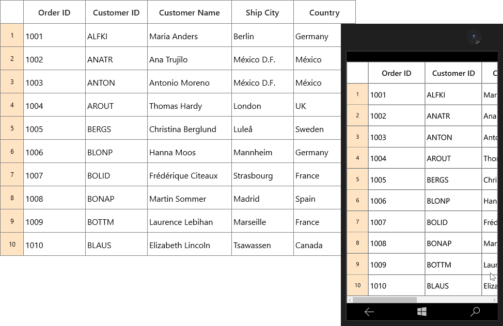Tap the Customer ID header in phone grid
503x326 pixels.
(453, 73)
